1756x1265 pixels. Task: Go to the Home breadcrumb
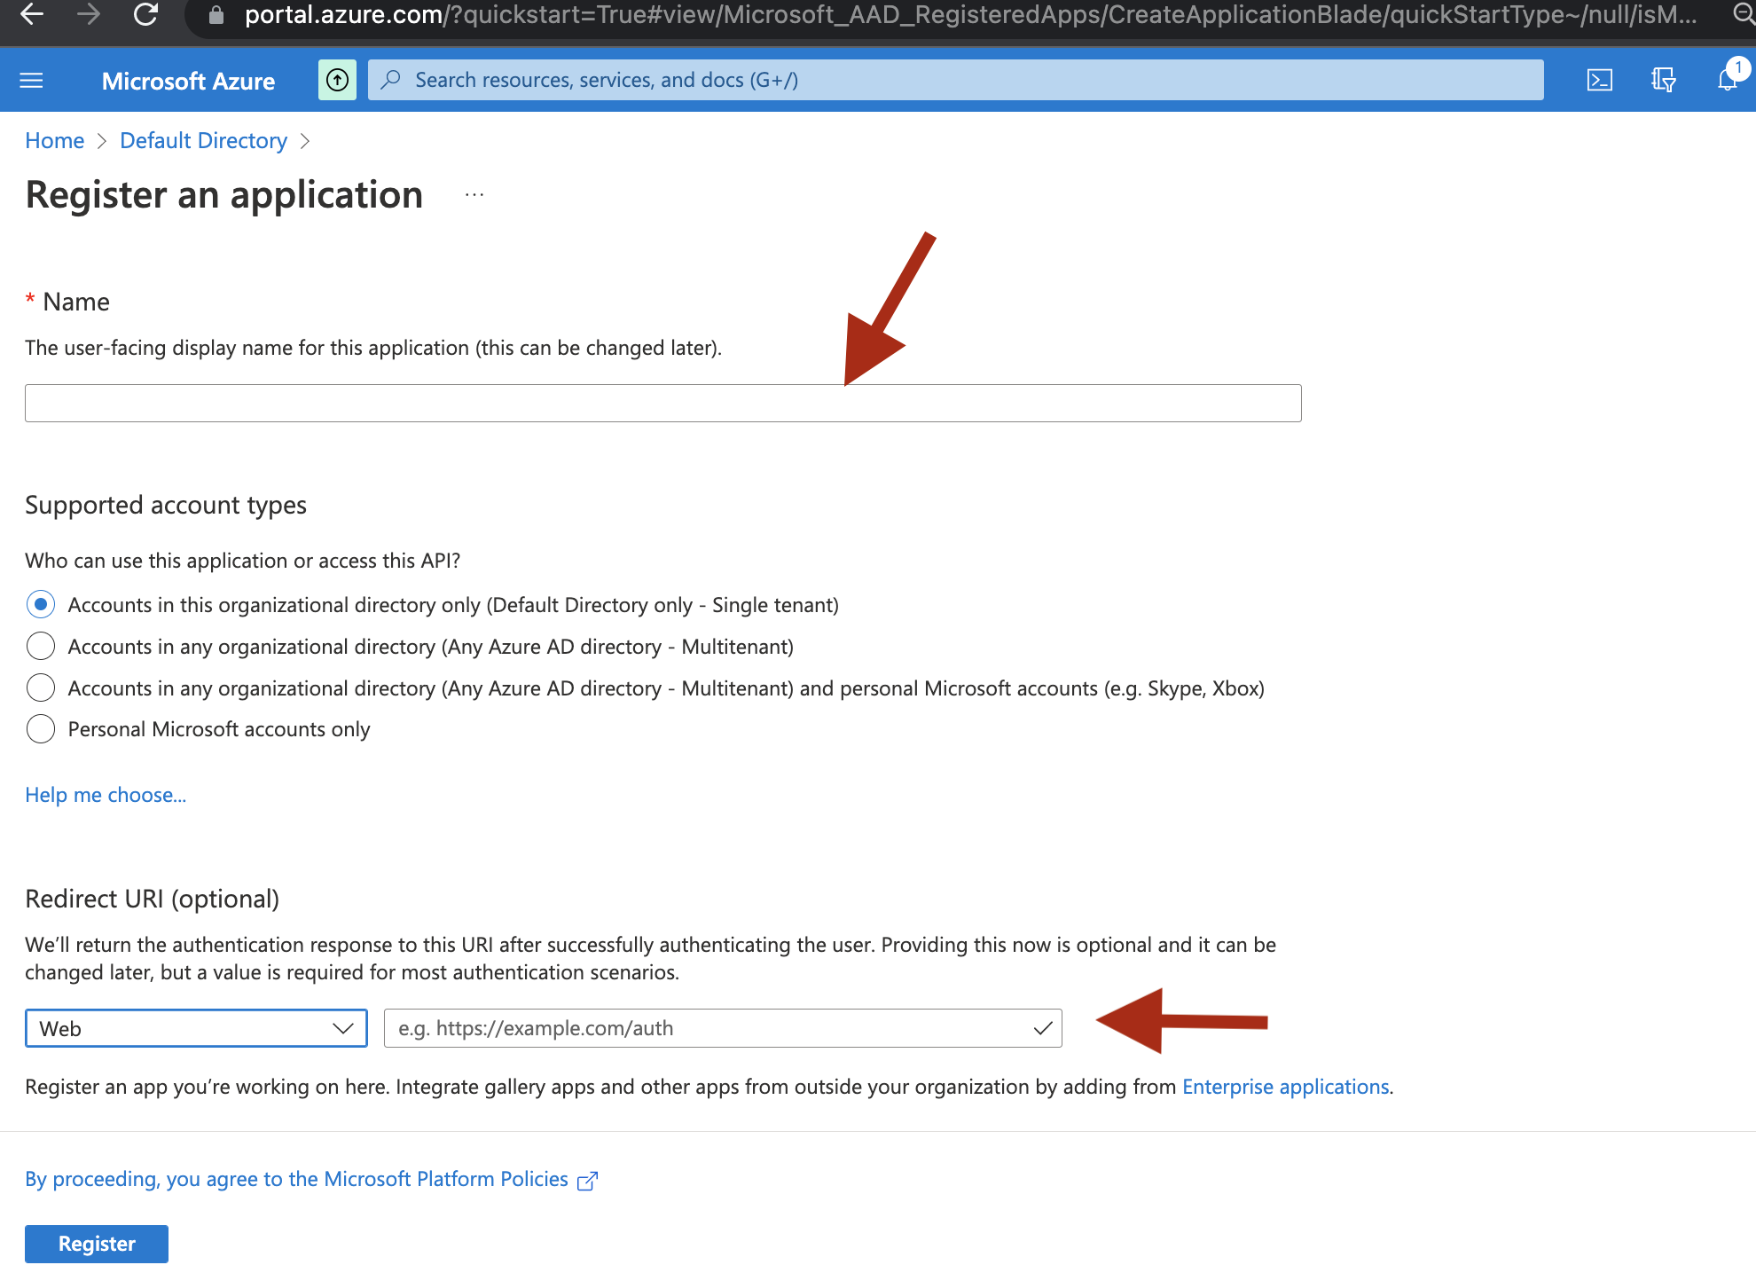(54, 141)
